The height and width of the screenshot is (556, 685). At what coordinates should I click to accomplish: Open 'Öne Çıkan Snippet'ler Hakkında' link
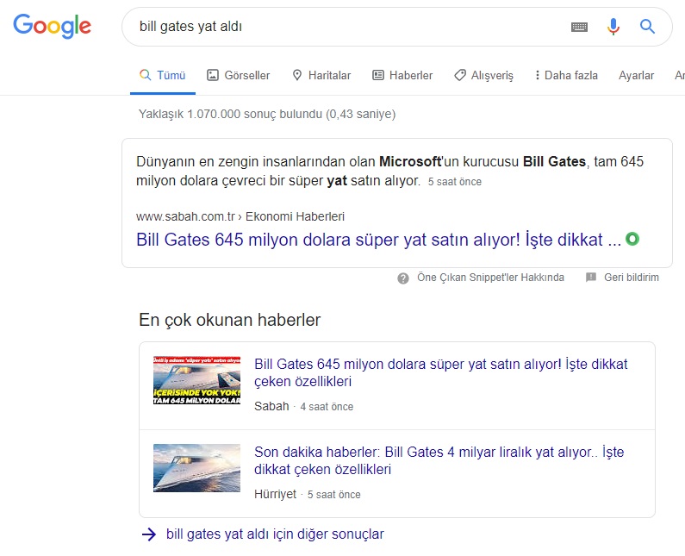coord(490,277)
